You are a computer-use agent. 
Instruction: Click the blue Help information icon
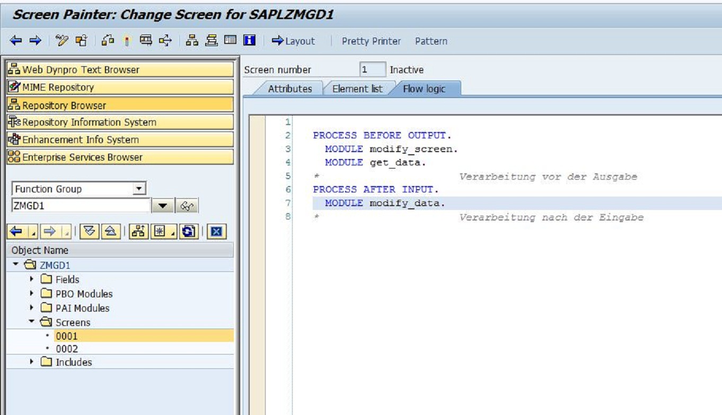[249, 40]
